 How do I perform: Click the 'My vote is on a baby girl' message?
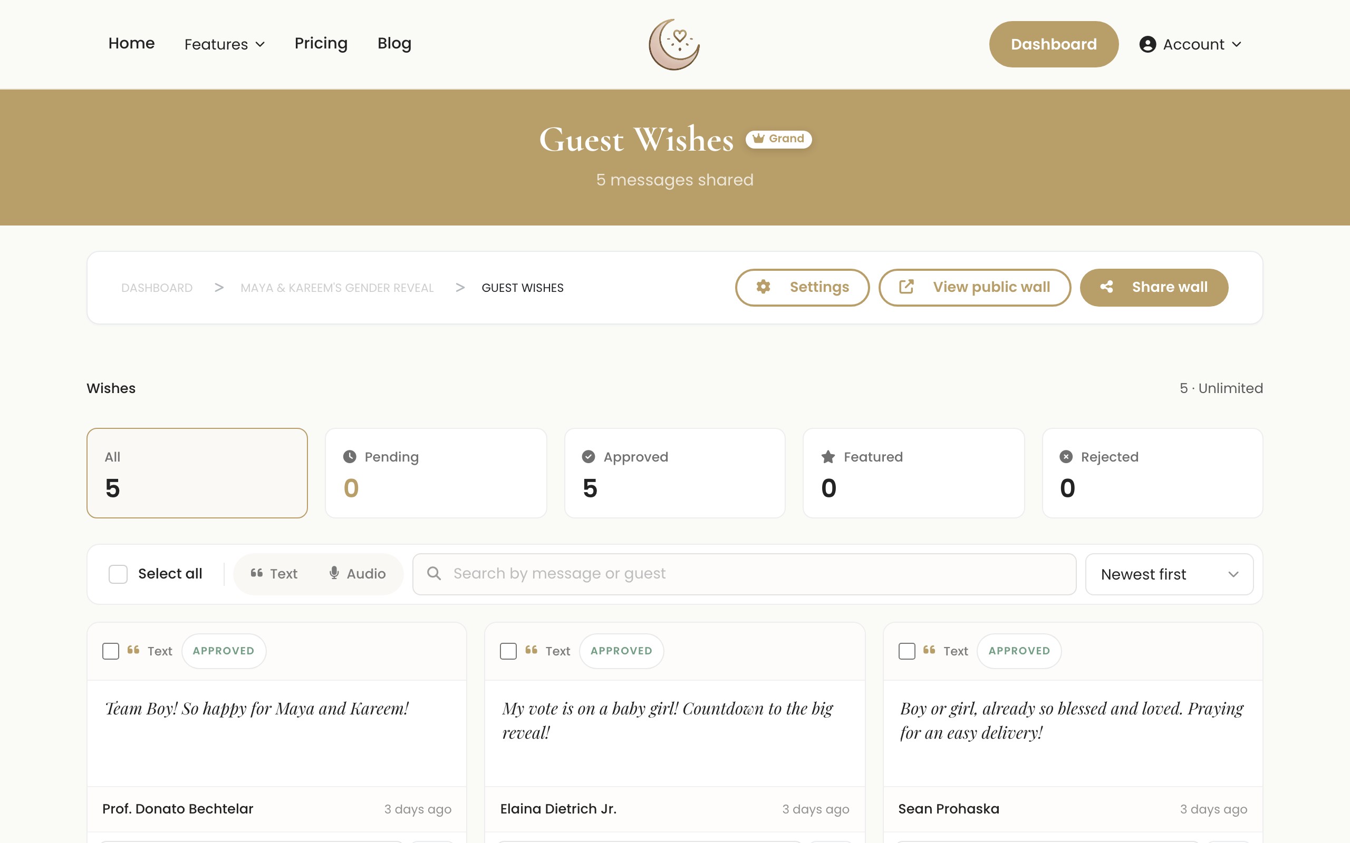pyautogui.click(x=667, y=720)
